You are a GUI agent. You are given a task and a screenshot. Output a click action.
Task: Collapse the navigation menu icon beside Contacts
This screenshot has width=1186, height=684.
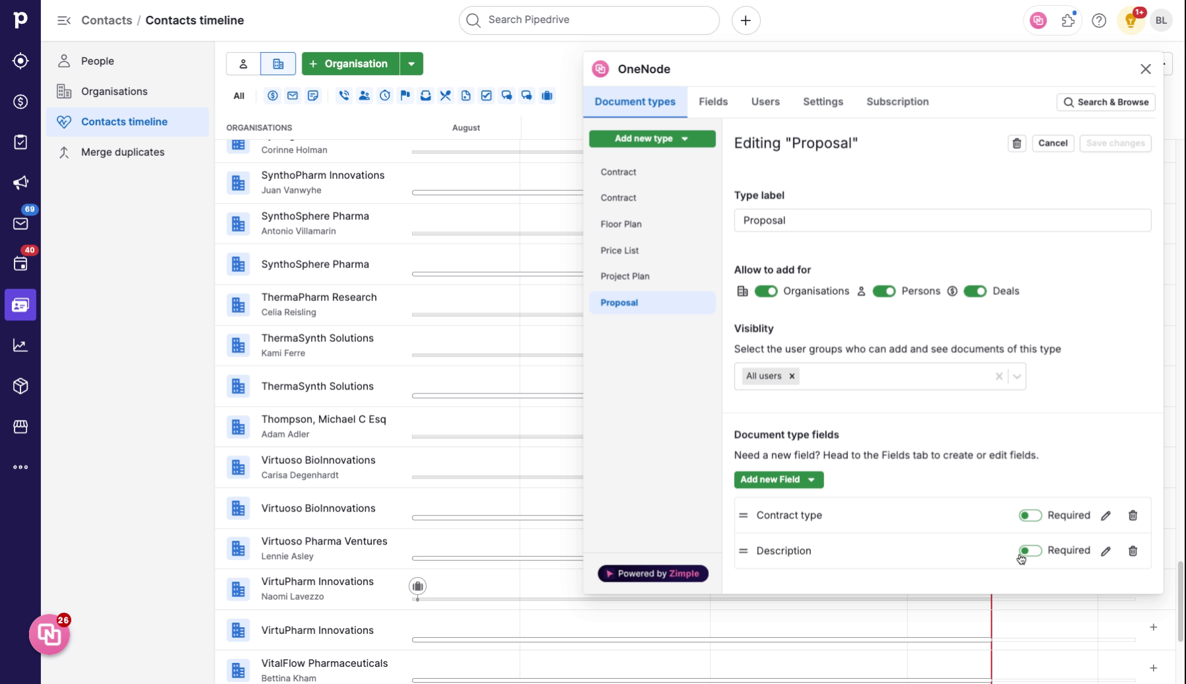[64, 20]
